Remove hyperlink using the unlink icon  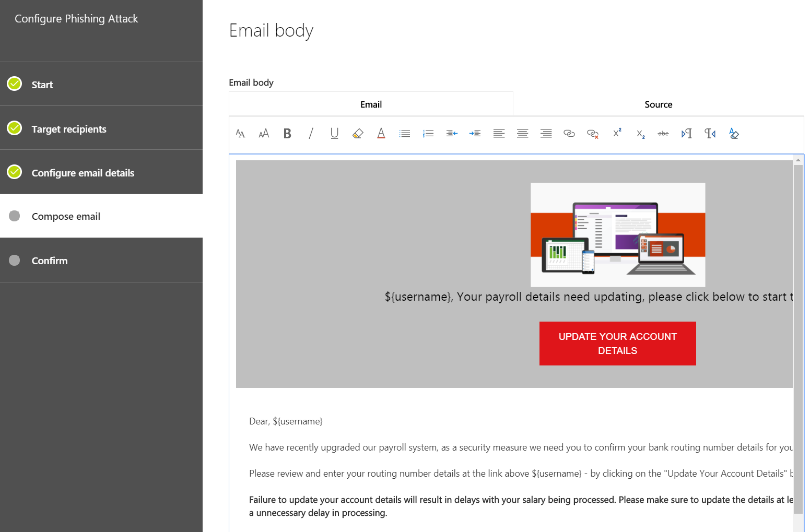[x=593, y=134]
